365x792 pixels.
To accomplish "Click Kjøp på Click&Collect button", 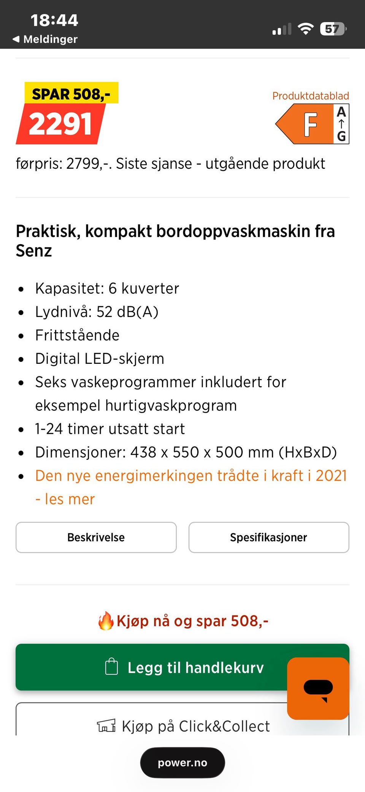I will pos(182,719).
